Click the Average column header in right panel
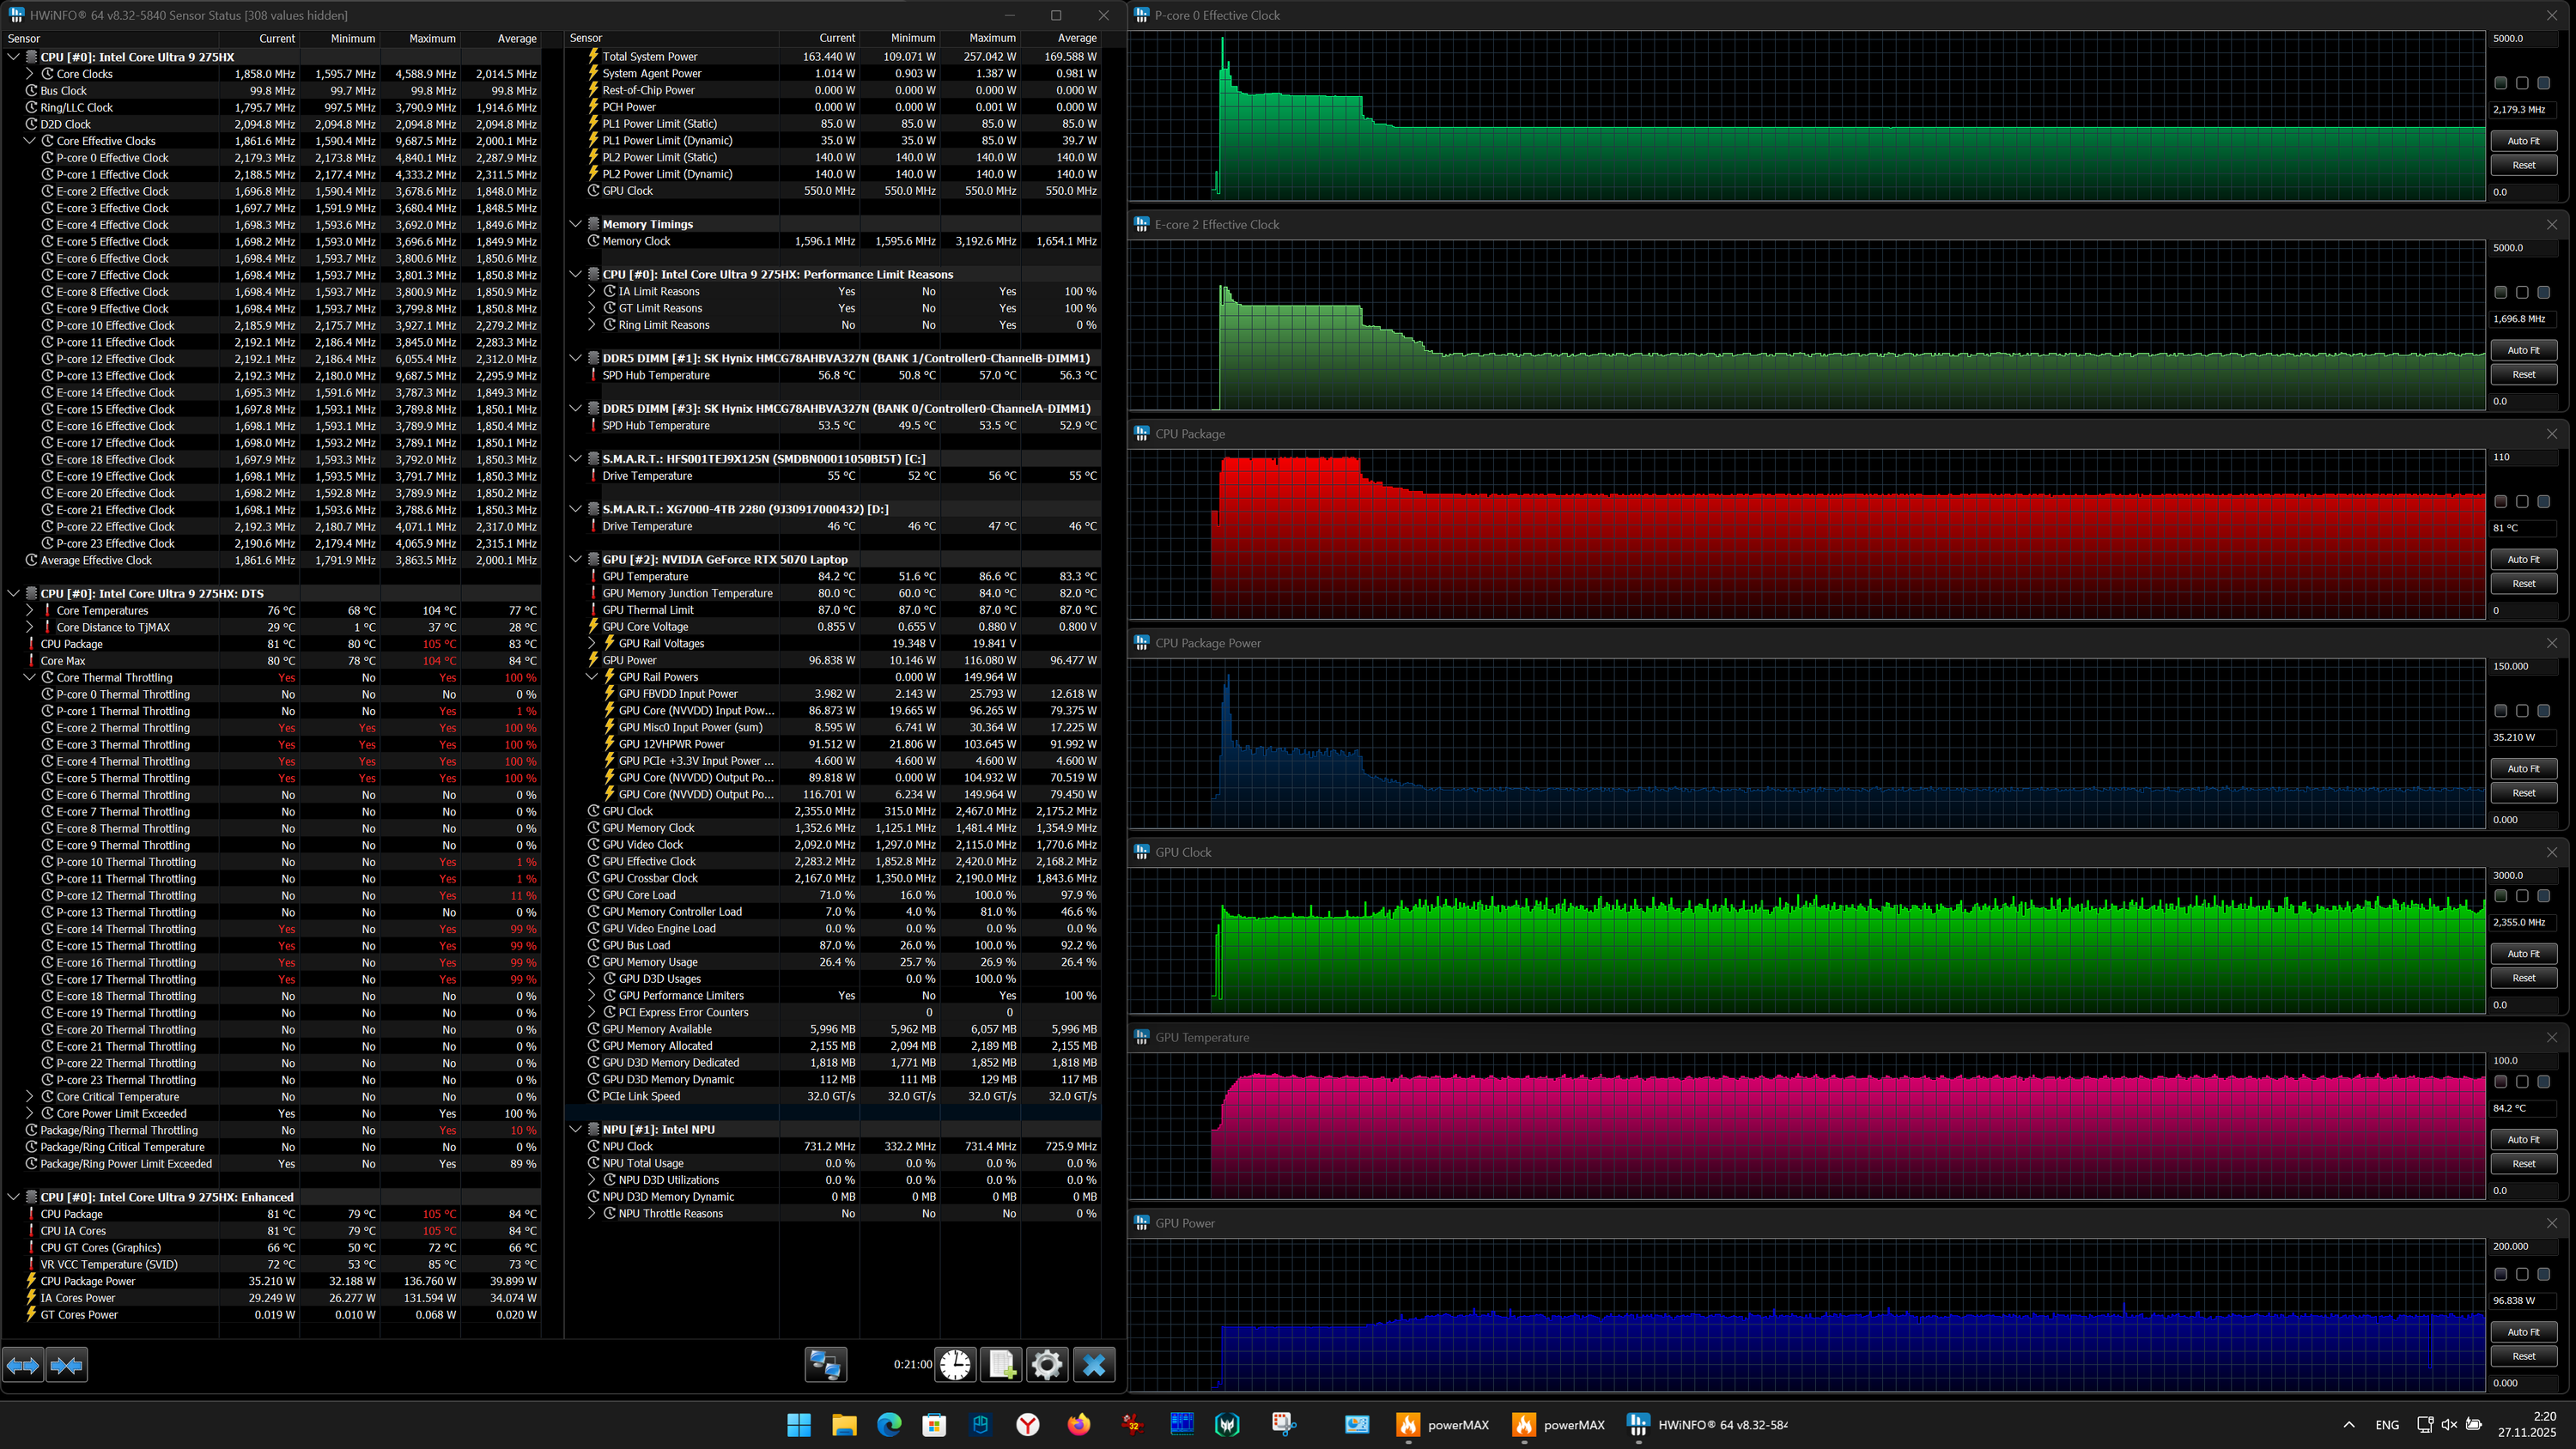The width and height of the screenshot is (2576, 1449). 1076,38
